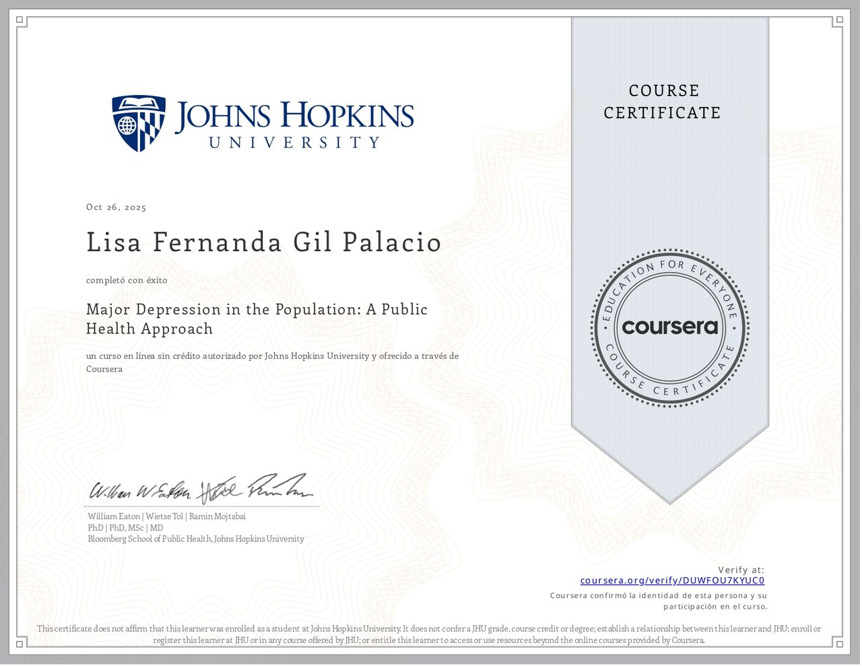Click the 'un curso en línea' description paragraph

pyautogui.click(x=272, y=362)
